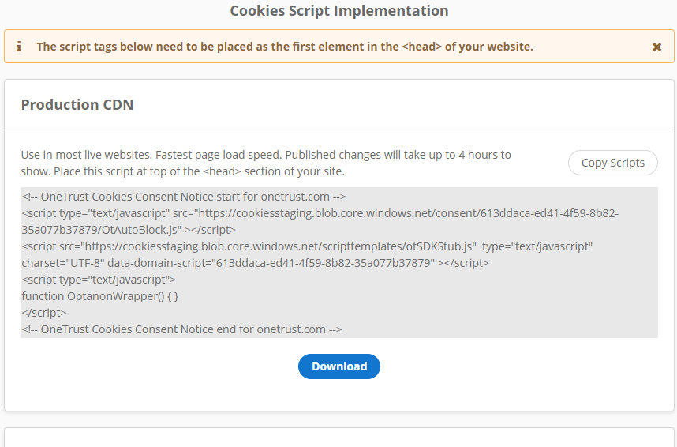
Task: Click the opening script type text/javascript line
Action: pyautogui.click(x=99, y=280)
